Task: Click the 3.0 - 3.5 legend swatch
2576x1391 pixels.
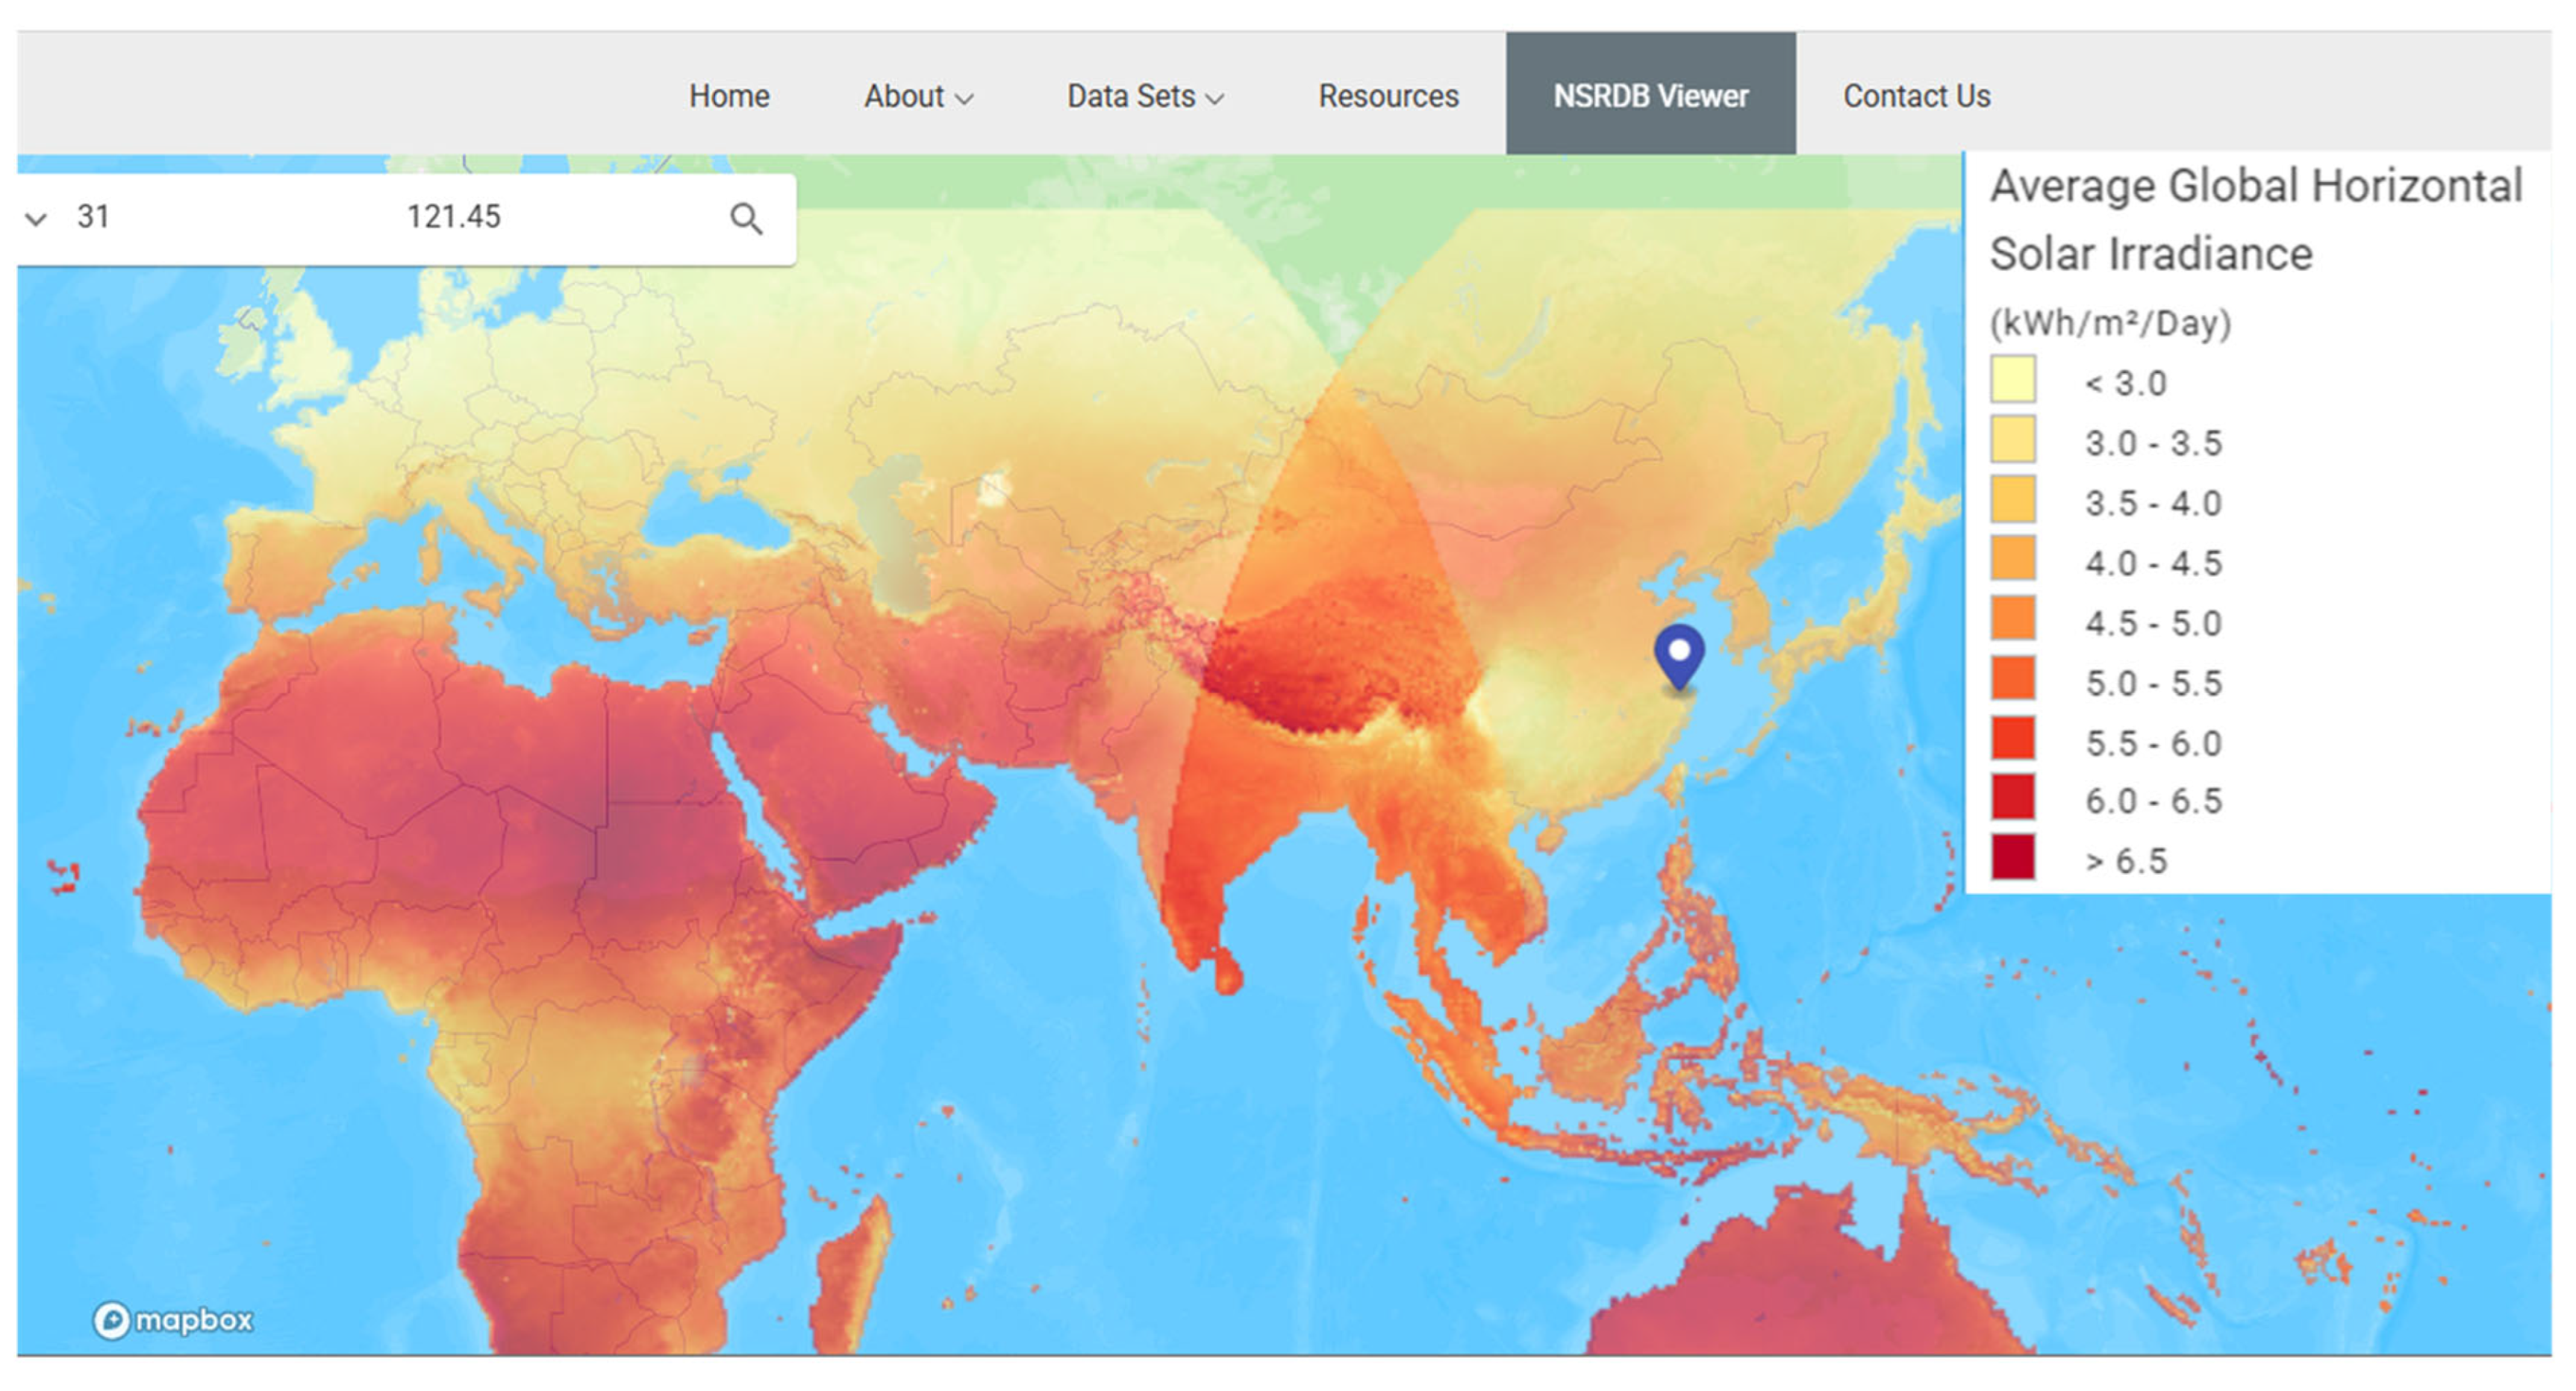Action: pos(2012,440)
